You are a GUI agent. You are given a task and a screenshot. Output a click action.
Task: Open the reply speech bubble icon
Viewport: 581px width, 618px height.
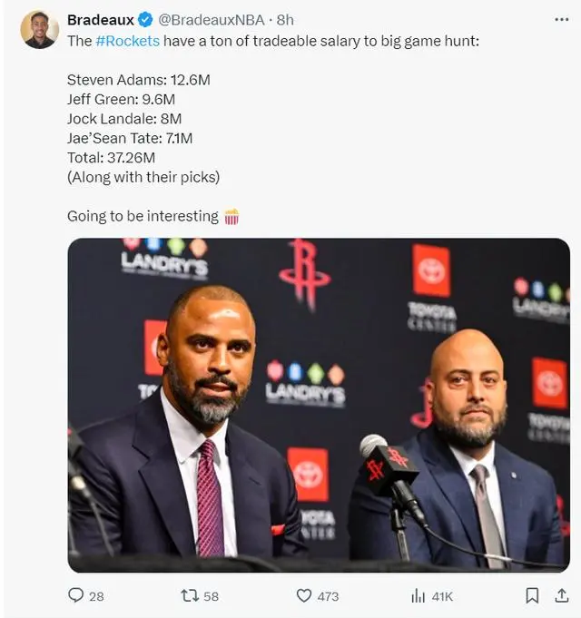[75, 595]
